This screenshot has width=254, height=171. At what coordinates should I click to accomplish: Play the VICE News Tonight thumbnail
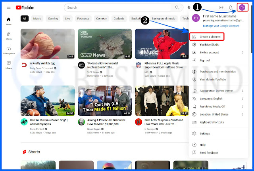[x=105, y=44]
